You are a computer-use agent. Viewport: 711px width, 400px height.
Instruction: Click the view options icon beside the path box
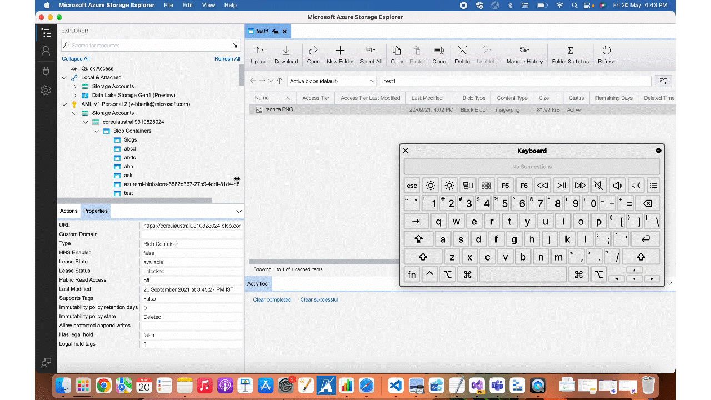click(663, 81)
